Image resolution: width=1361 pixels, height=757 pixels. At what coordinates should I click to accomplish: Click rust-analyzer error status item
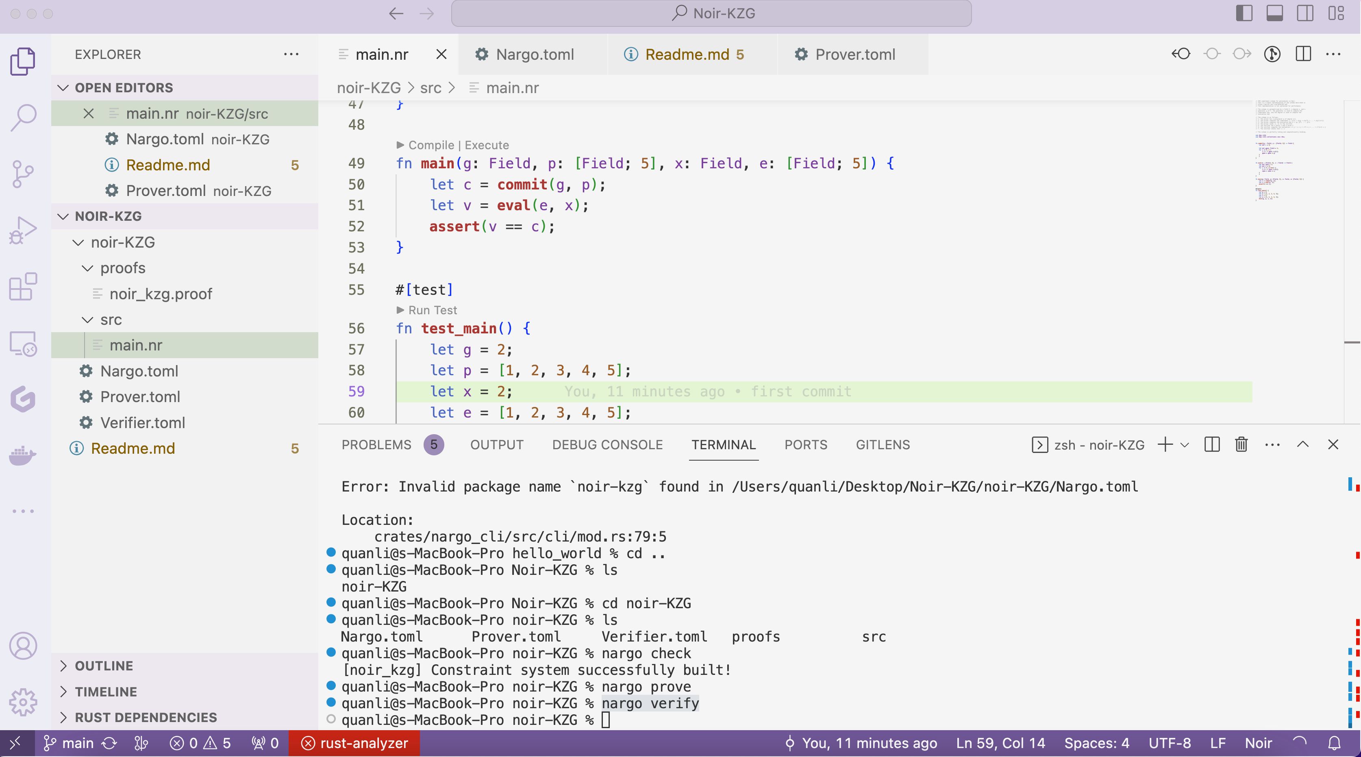click(354, 743)
